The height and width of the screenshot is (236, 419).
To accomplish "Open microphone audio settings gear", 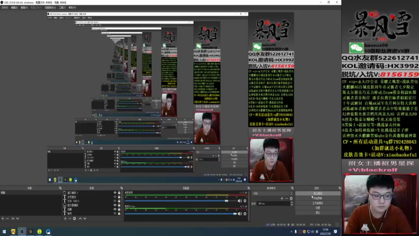I will pyautogui.click(x=245, y=214).
